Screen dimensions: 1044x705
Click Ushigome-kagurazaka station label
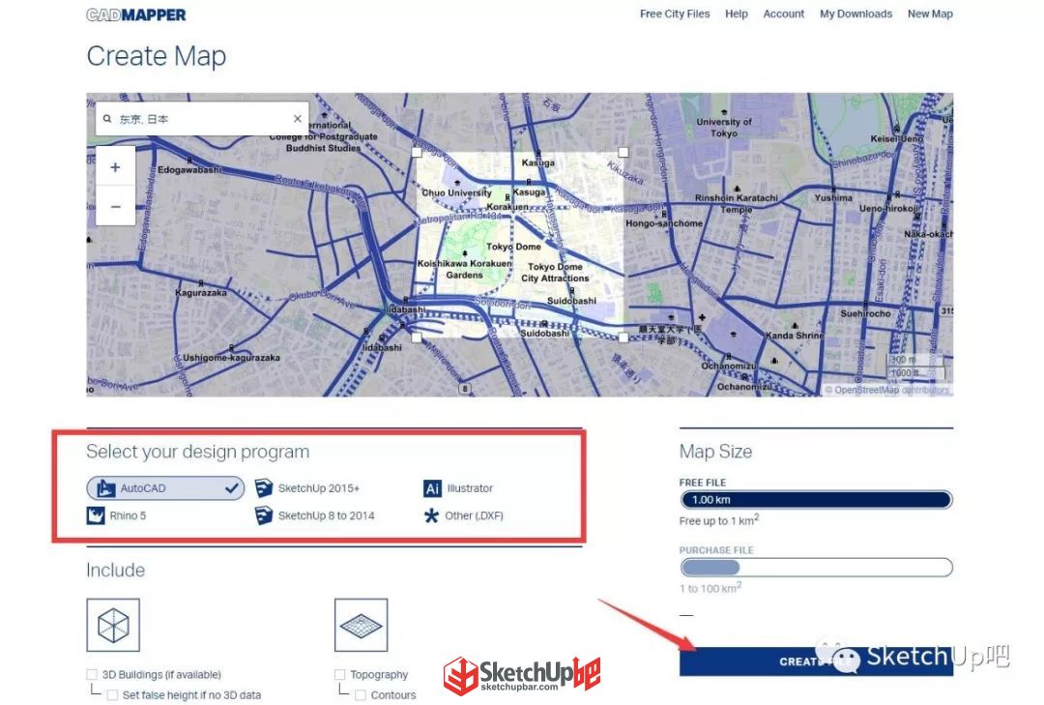coord(231,358)
